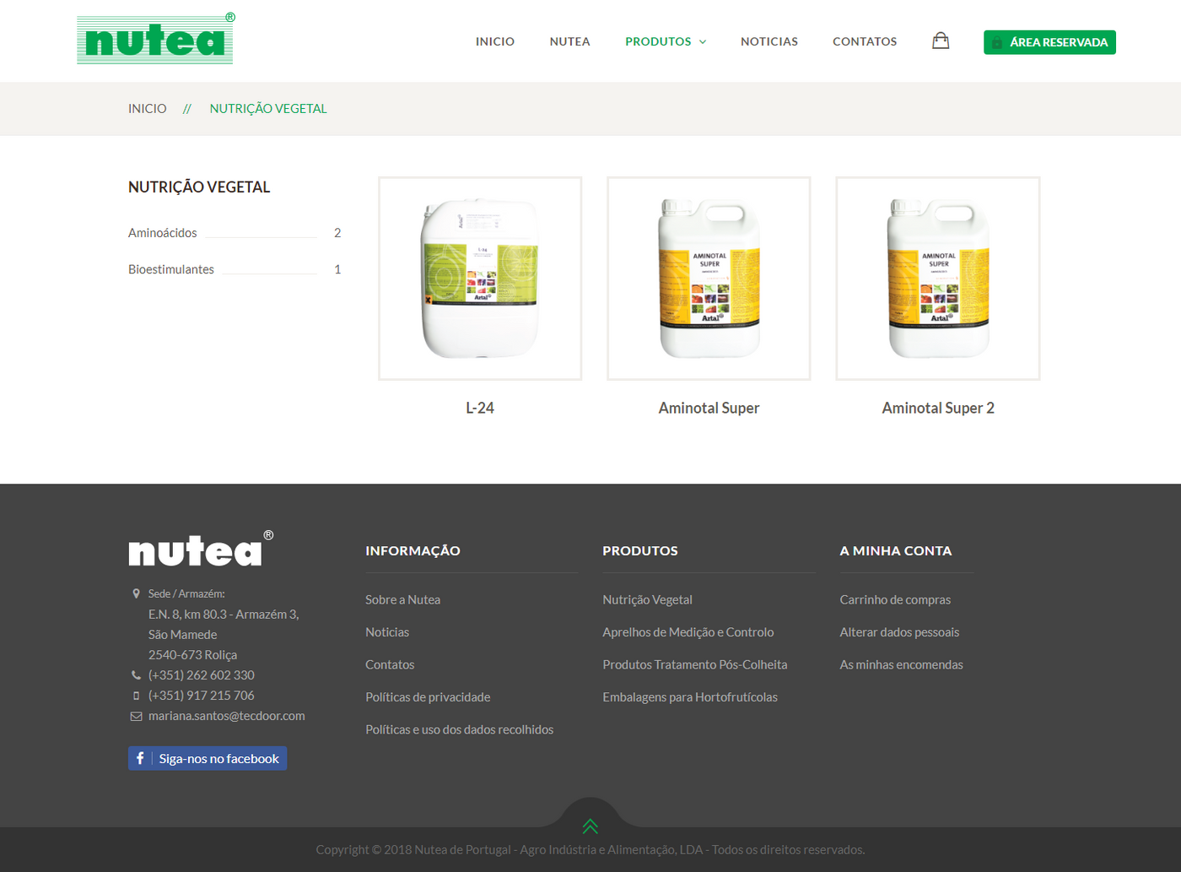The height and width of the screenshot is (872, 1181).
Task: Click Inicio in the breadcrumb
Action: 148,108
